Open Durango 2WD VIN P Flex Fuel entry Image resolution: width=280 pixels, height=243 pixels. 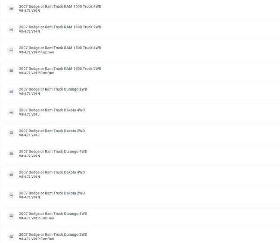click(140, 236)
